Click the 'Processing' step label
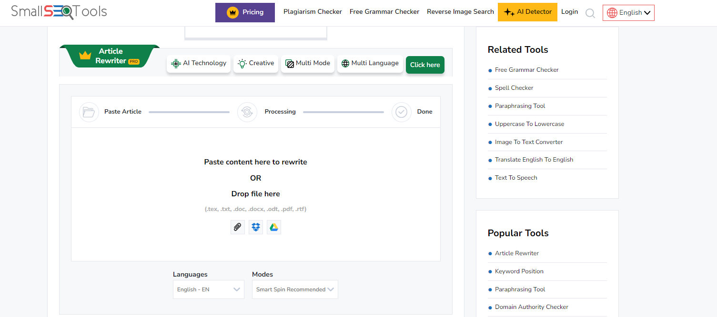717x317 pixels. [280, 112]
